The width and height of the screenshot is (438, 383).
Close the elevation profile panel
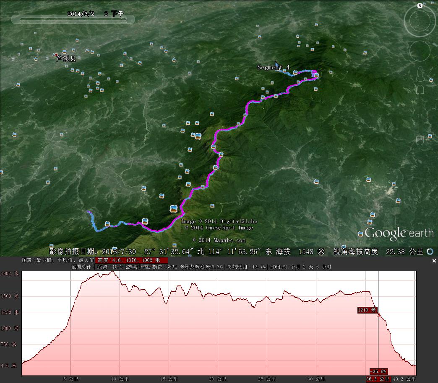tap(434, 261)
